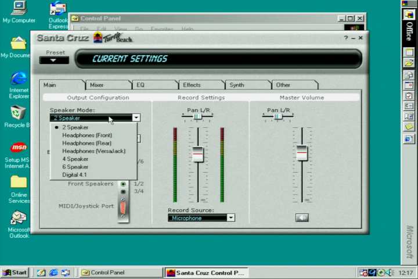Select Headphones (Rear) speaker mode

point(93,144)
